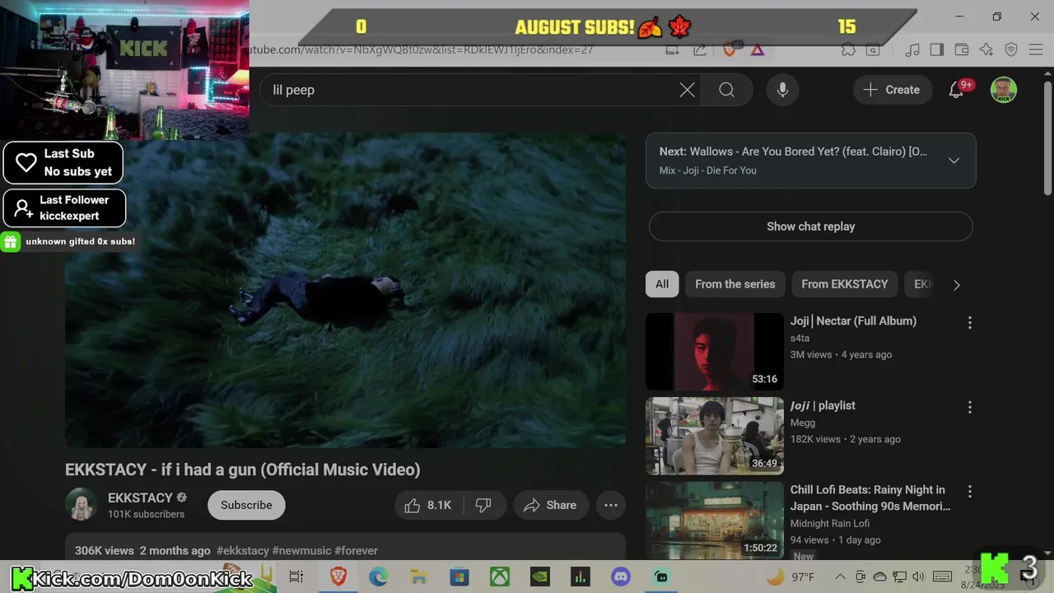
Task: Like the video with the 8.1K thumbs up
Action: (x=430, y=505)
